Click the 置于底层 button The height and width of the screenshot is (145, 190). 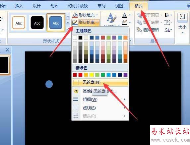tap(148, 23)
